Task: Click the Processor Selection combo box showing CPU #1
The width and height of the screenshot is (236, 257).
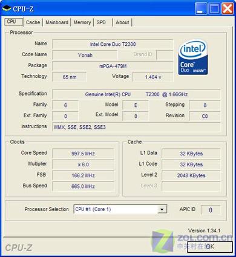Action: pyautogui.click(x=120, y=209)
